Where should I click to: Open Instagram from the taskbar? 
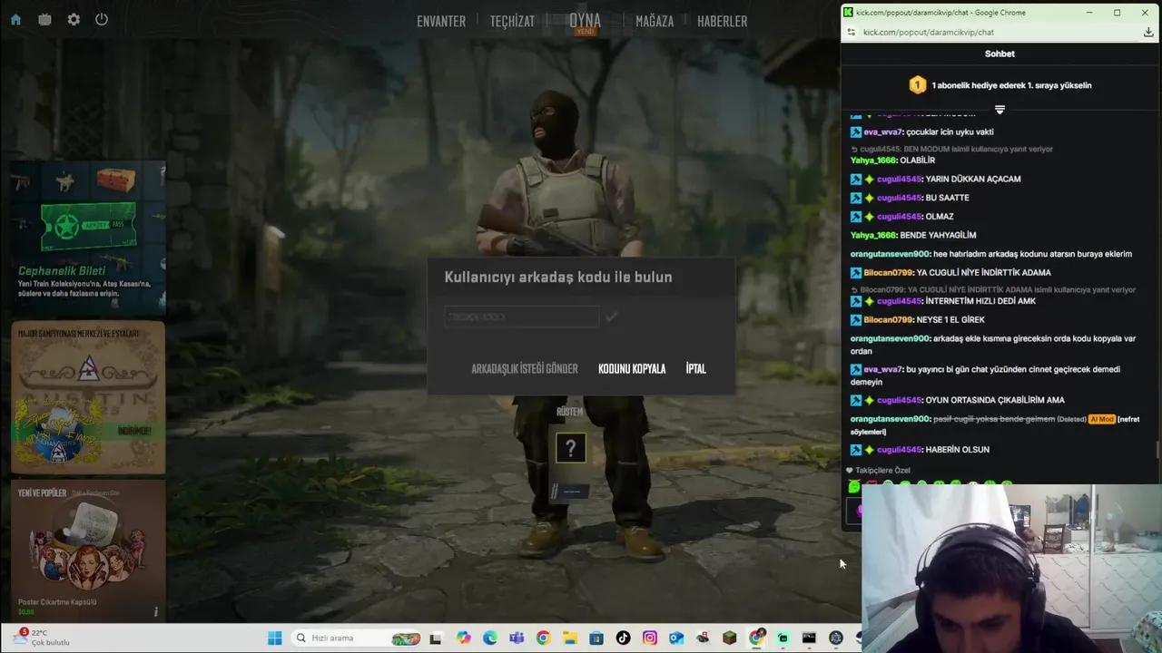click(649, 638)
